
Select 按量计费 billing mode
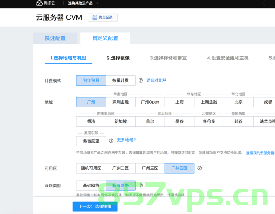coord(121,80)
